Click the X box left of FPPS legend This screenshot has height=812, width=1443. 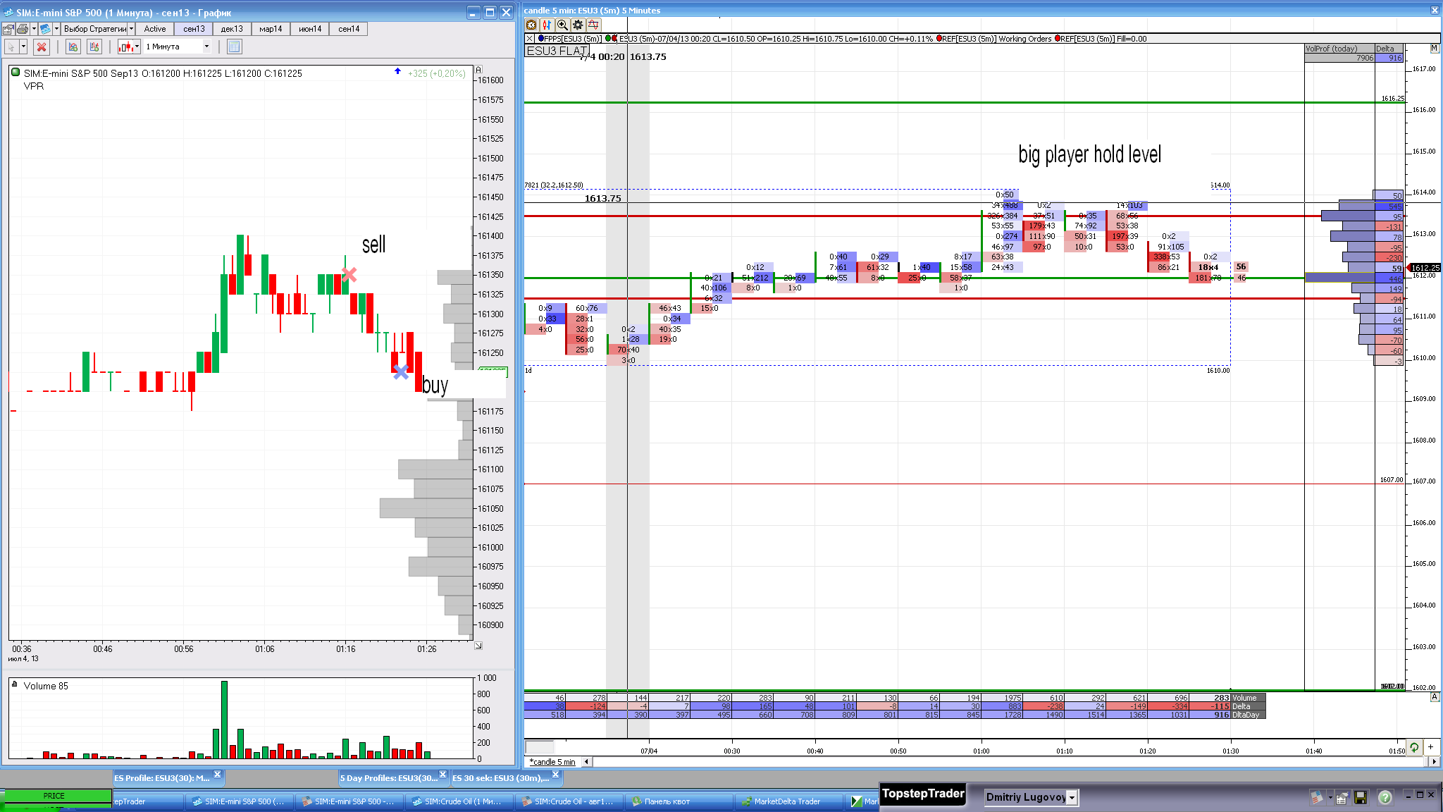click(530, 39)
